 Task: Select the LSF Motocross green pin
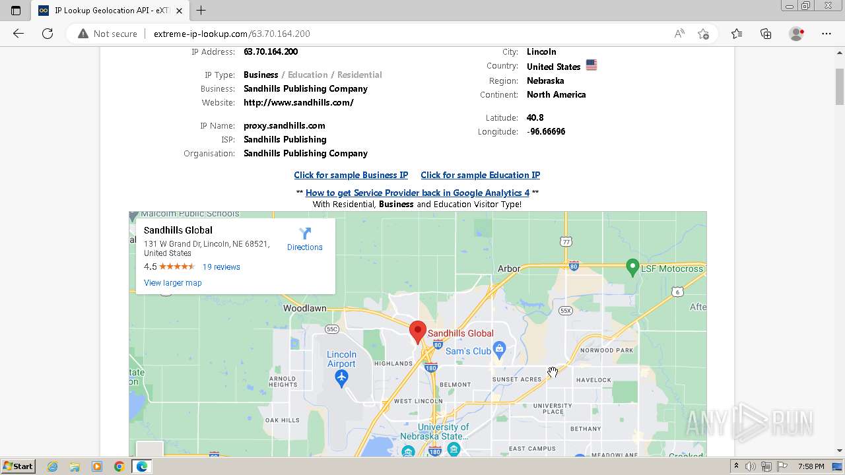(x=632, y=268)
